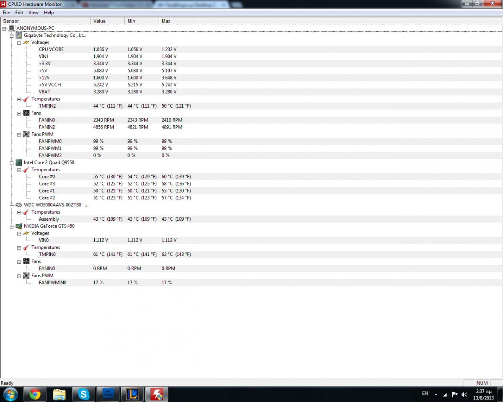Open League of Legends from the taskbar
Image resolution: width=503 pixels, height=402 pixels.
(x=132, y=394)
